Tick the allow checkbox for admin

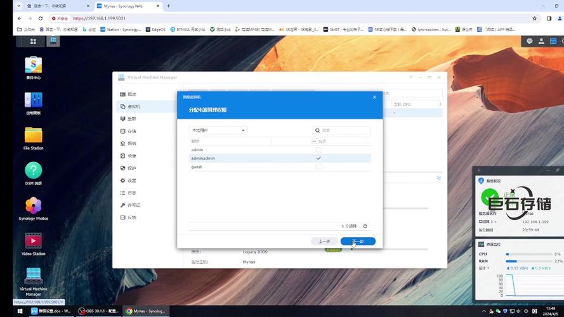tap(318, 150)
